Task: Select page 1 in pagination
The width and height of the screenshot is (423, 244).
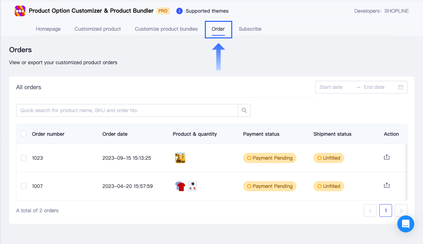Action: [385, 211]
